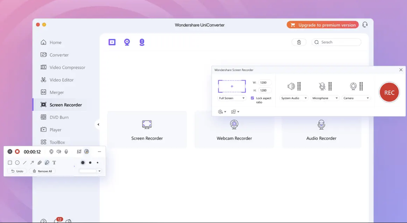Choose the smallest brush size dot

tap(97, 163)
